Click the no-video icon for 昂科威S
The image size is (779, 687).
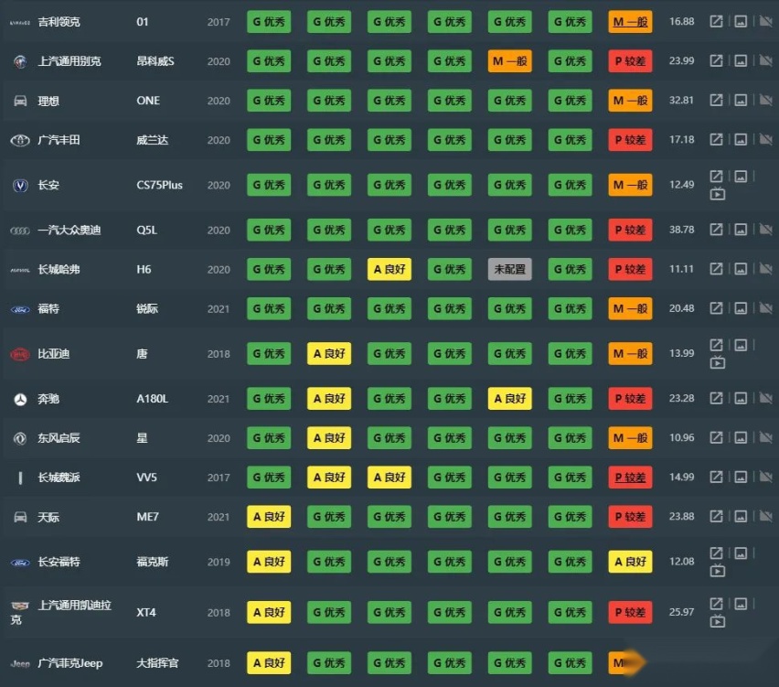tap(765, 60)
